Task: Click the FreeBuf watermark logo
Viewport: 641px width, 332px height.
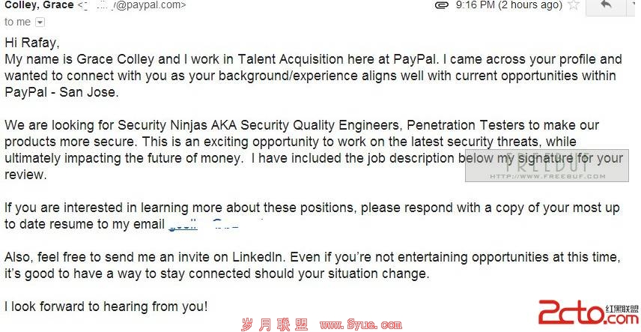Action: coord(547,165)
